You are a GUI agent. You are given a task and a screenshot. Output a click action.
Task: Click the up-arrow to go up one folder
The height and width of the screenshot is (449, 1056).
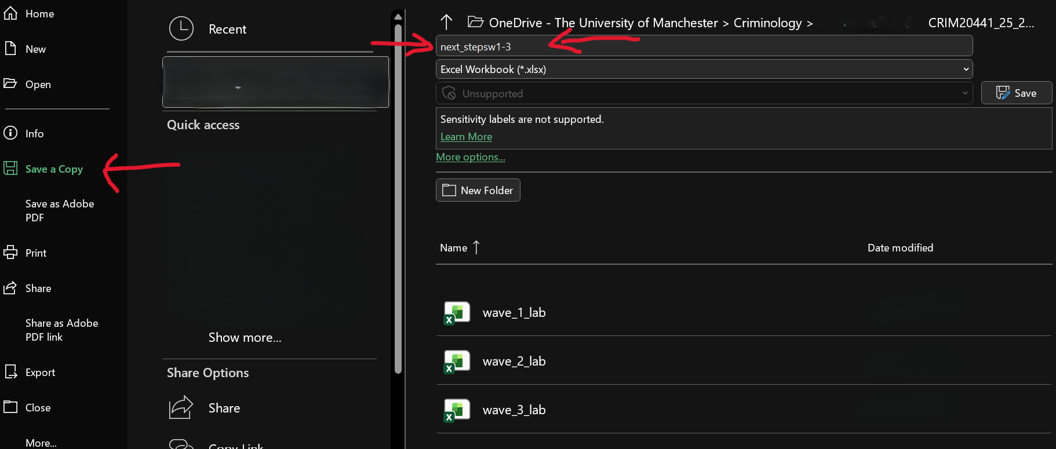point(446,23)
